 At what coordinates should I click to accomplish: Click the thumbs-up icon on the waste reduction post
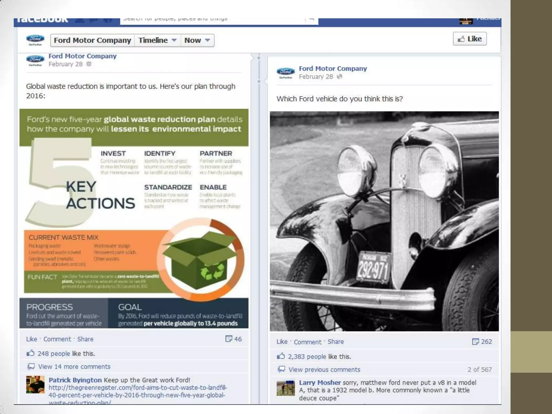pyautogui.click(x=30, y=353)
